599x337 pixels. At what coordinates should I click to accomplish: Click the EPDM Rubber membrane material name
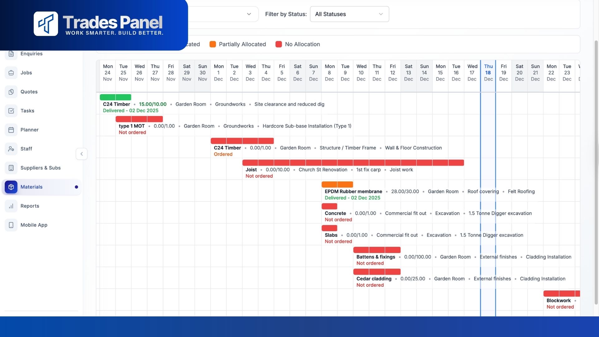pyautogui.click(x=353, y=191)
